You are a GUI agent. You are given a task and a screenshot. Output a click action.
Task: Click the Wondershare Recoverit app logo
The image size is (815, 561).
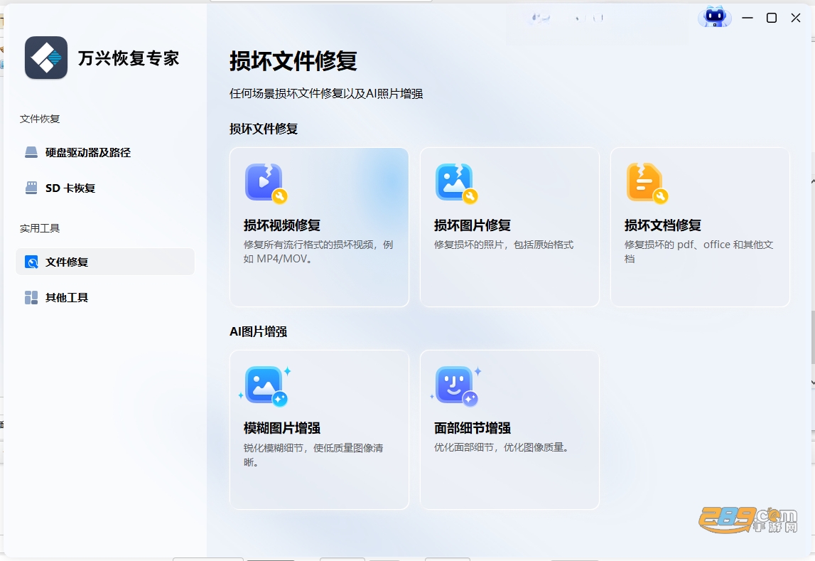(x=46, y=58)
